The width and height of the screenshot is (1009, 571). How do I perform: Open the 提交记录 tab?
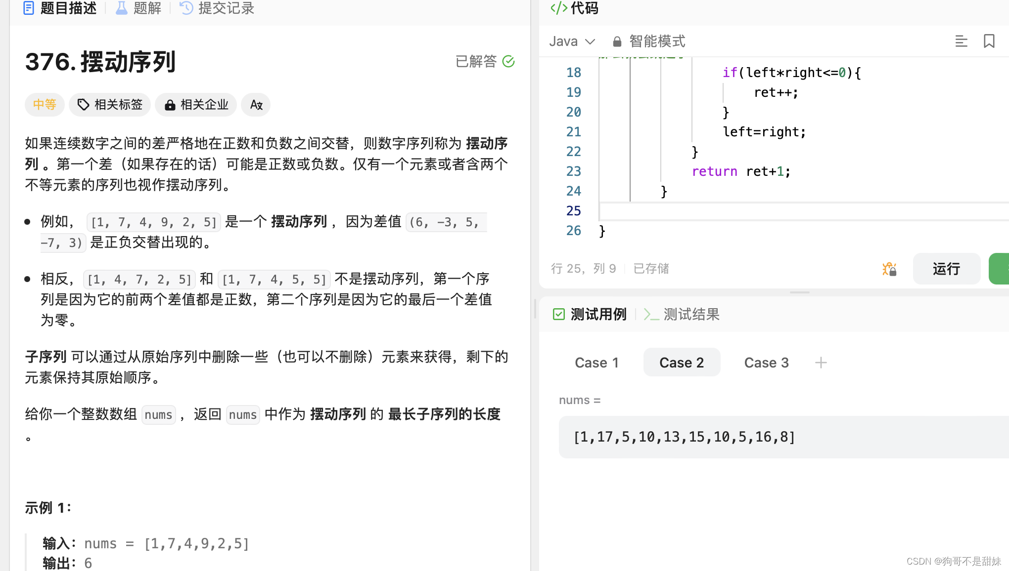[x=217, y=8]
